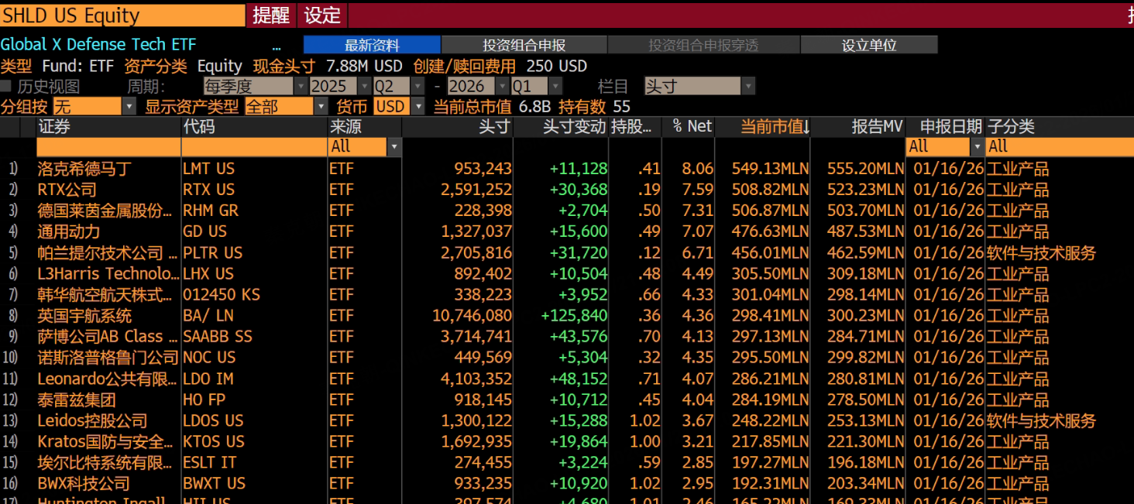Open the 提醒 menu
Viewport: 1134px width, 504px height.
click(270, 15)
